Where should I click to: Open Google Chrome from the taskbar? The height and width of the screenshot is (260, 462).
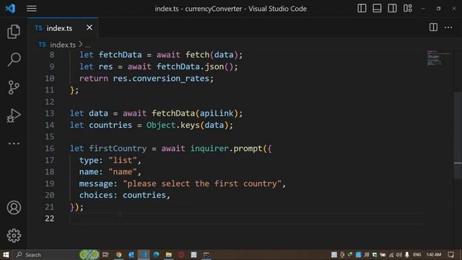(118, 254)
